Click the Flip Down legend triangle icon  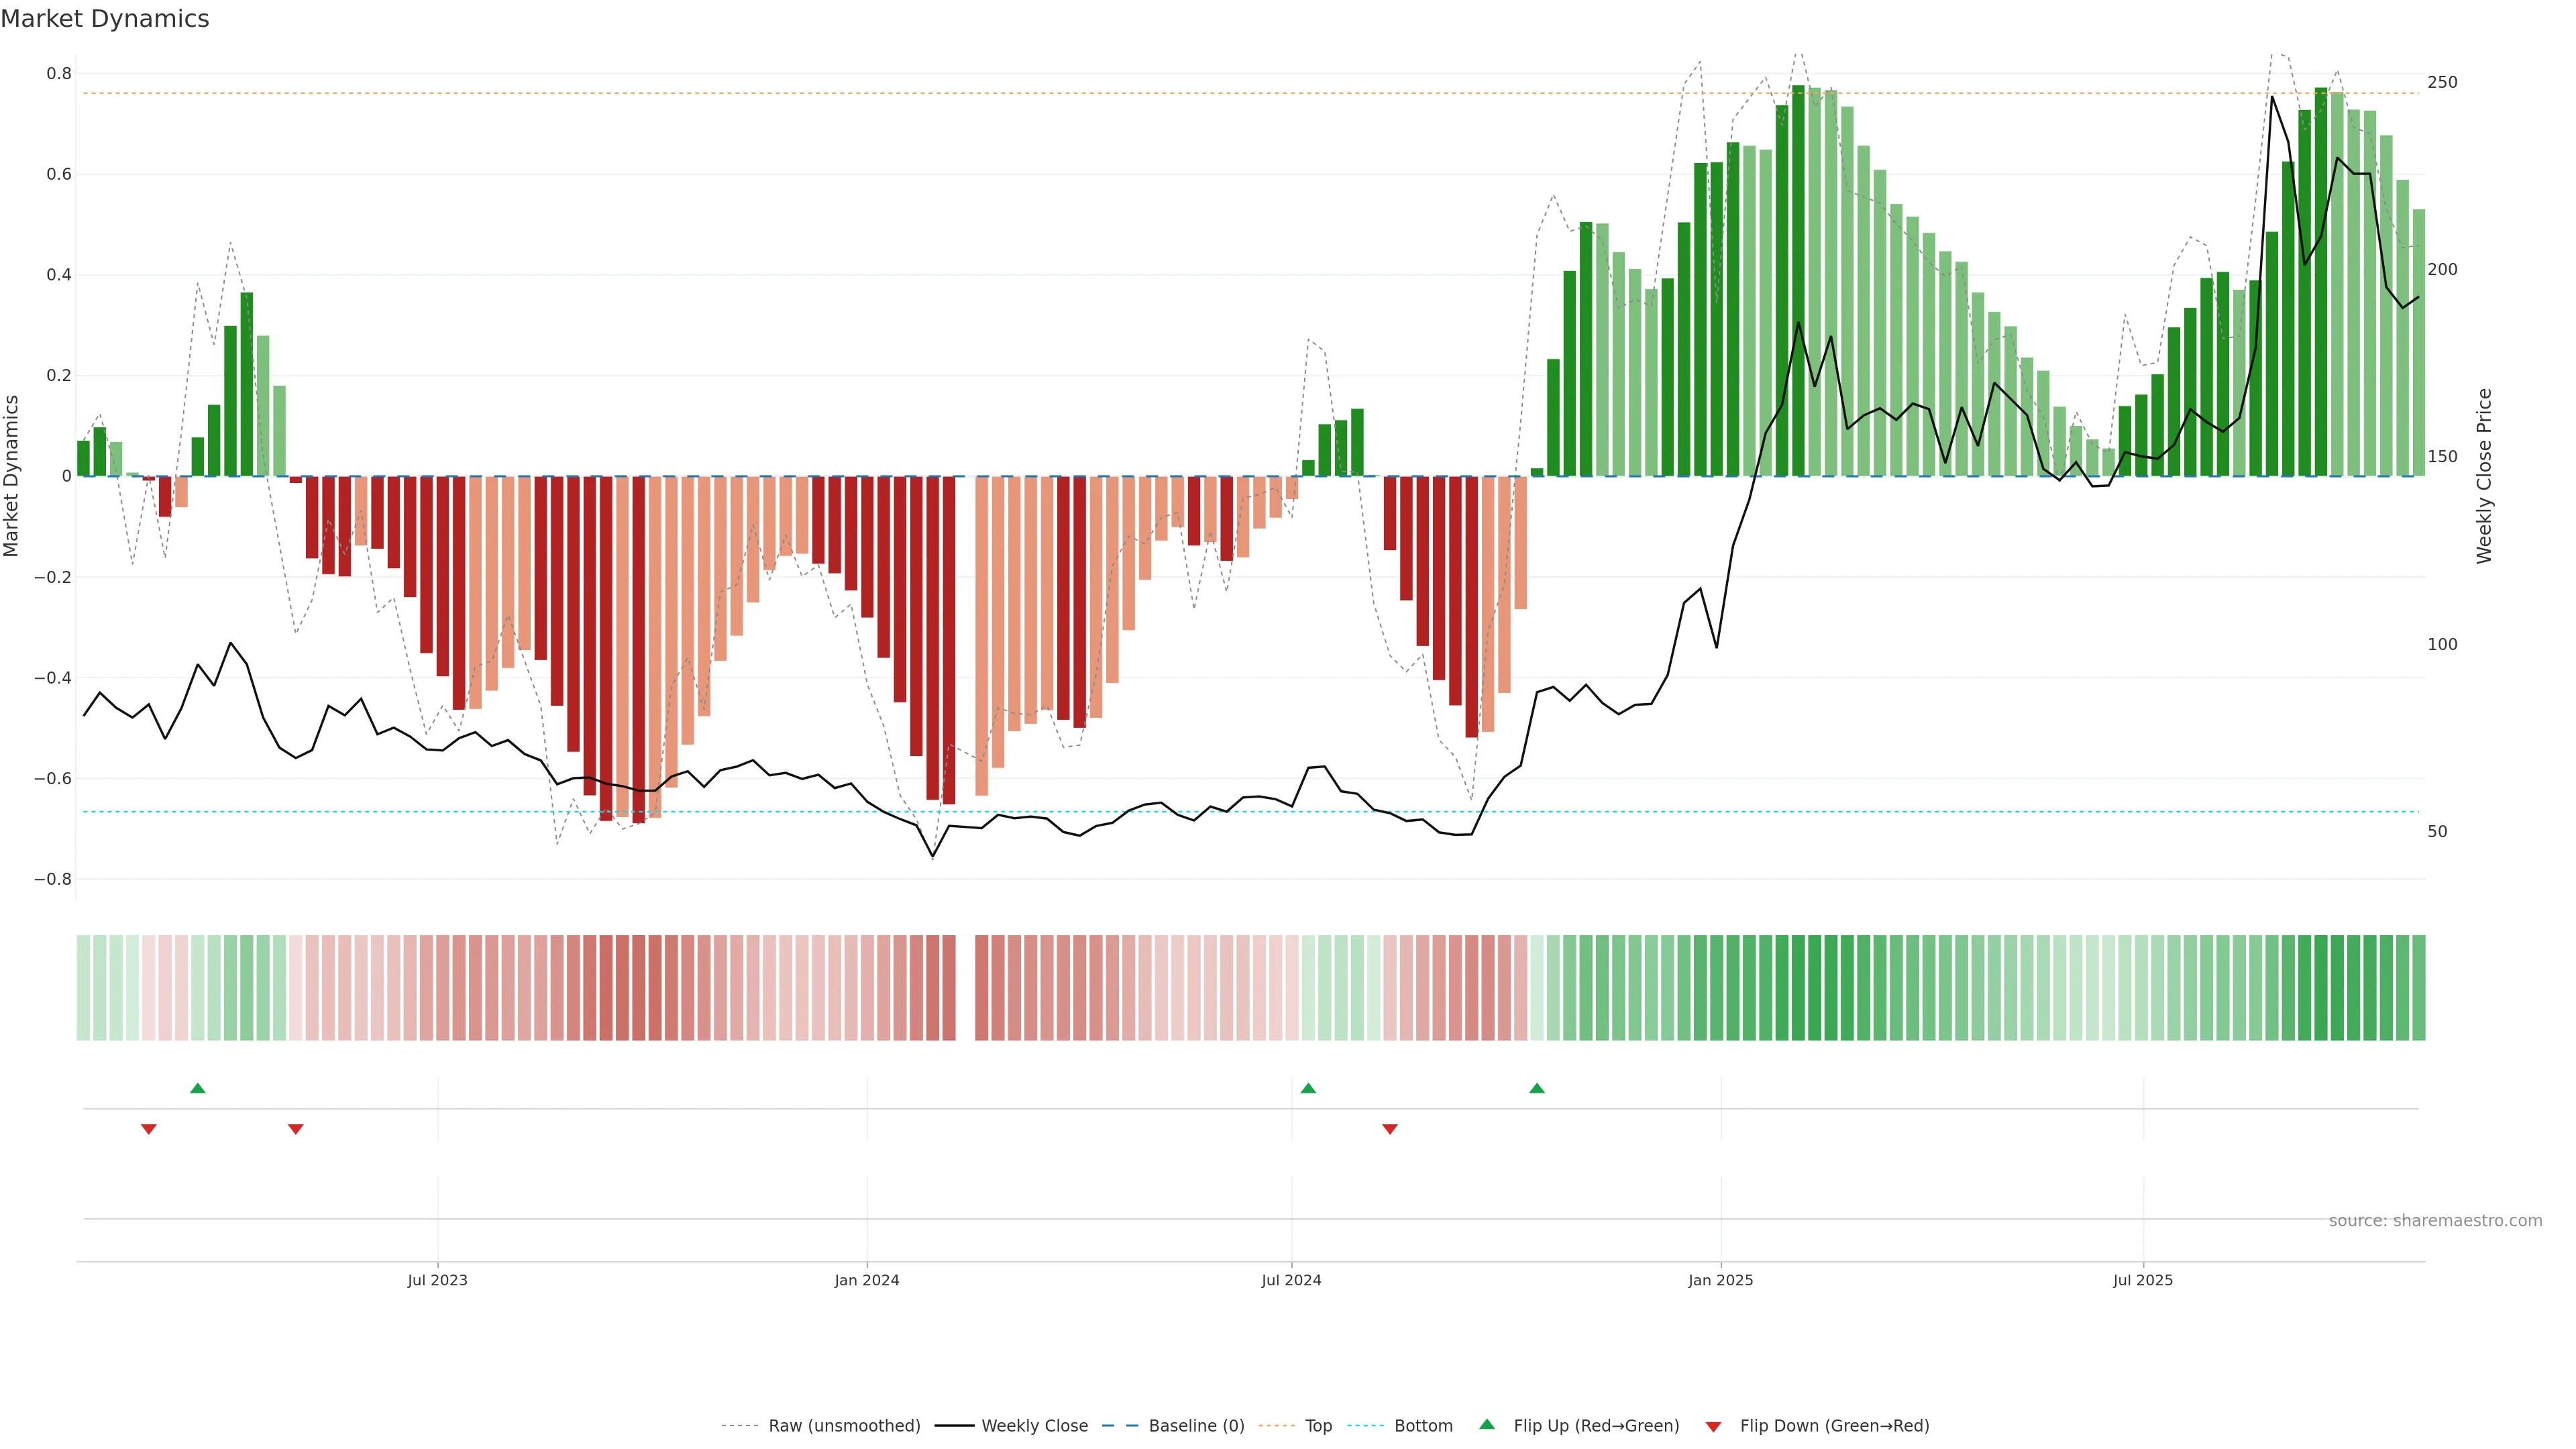point(1713,1426)
